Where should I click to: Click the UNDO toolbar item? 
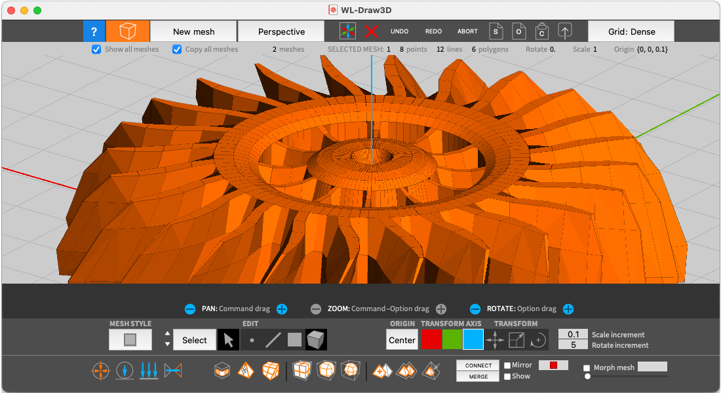point(399,31)
